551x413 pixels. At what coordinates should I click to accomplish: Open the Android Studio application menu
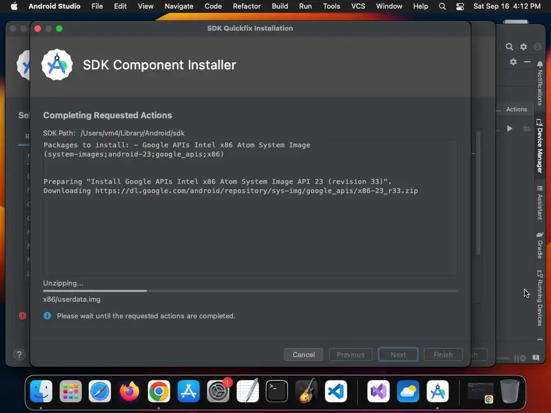tap(54, 6)
